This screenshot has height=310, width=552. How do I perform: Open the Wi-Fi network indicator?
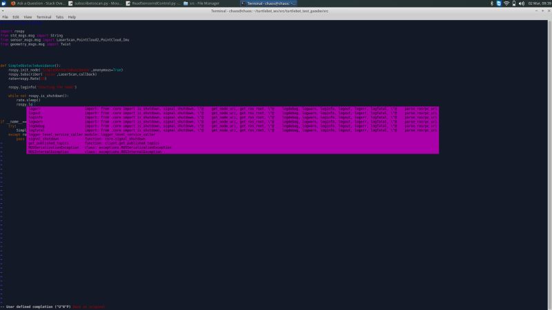506,3
